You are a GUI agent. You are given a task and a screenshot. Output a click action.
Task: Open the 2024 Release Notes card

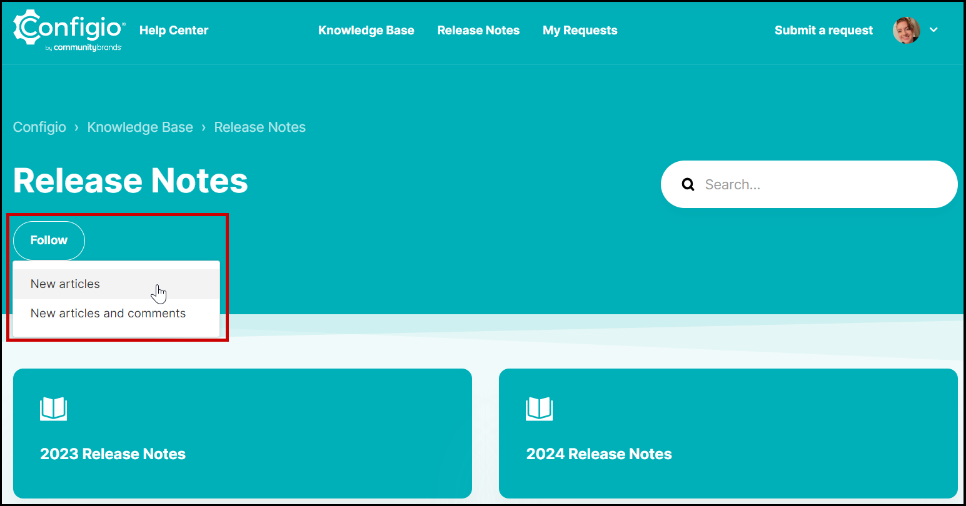[728, 434]
